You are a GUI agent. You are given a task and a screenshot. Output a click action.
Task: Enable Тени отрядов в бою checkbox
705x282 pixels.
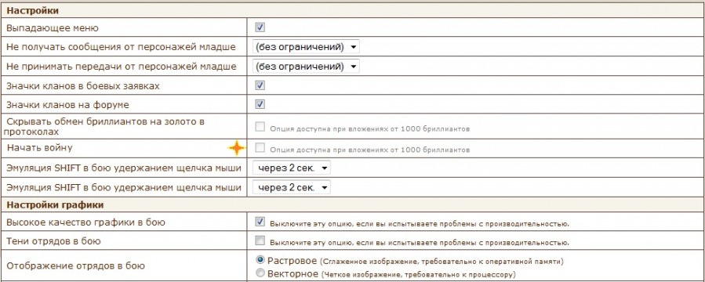(260, 240)
